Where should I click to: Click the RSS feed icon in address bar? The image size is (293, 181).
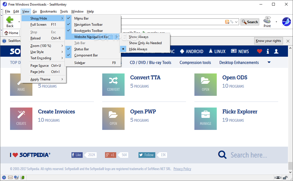227,22
